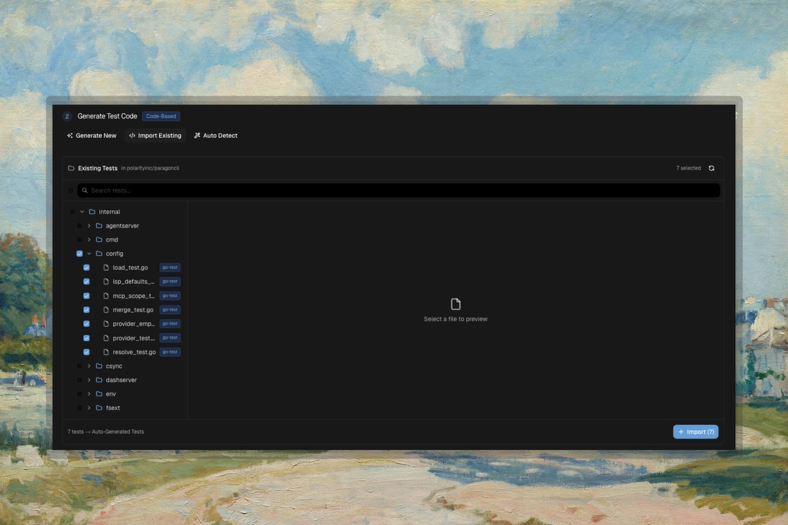This screenshot has height=525, width=788.
Task: Check the cmd folder checkbox
Action: (x=80, y=240)
